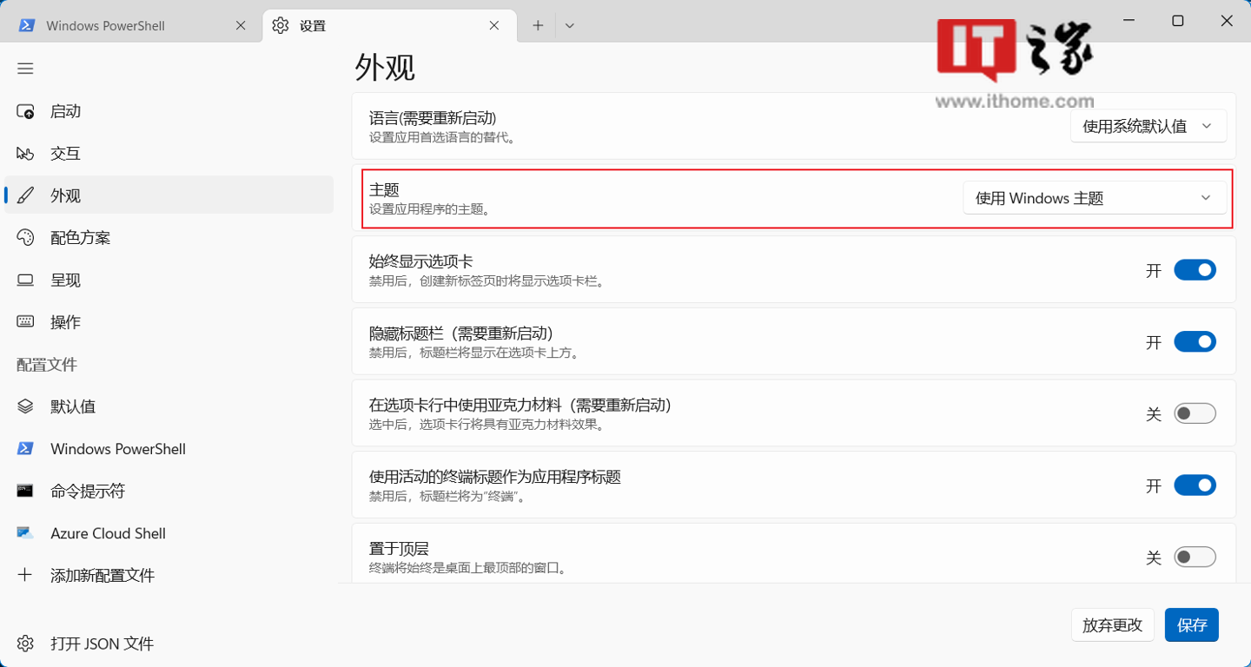The height and width of the screenshot is (667, 1251).
Task: Open the 语言 dropdown 使用系统默认值
Action: pyautogui.click(x=1148, y=126)
